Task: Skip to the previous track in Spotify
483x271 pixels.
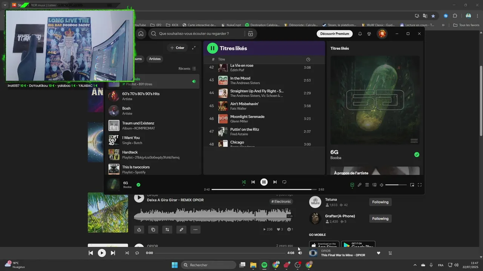Action: click(253, 182)
